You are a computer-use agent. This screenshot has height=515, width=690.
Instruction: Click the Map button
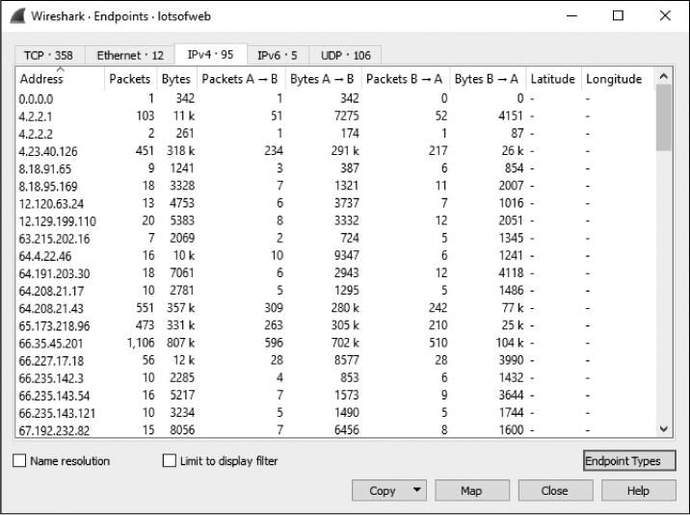tap(472, 490)
